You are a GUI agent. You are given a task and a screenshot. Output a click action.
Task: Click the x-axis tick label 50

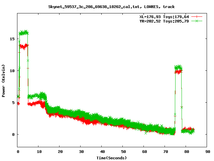click(x=123, y=152)
